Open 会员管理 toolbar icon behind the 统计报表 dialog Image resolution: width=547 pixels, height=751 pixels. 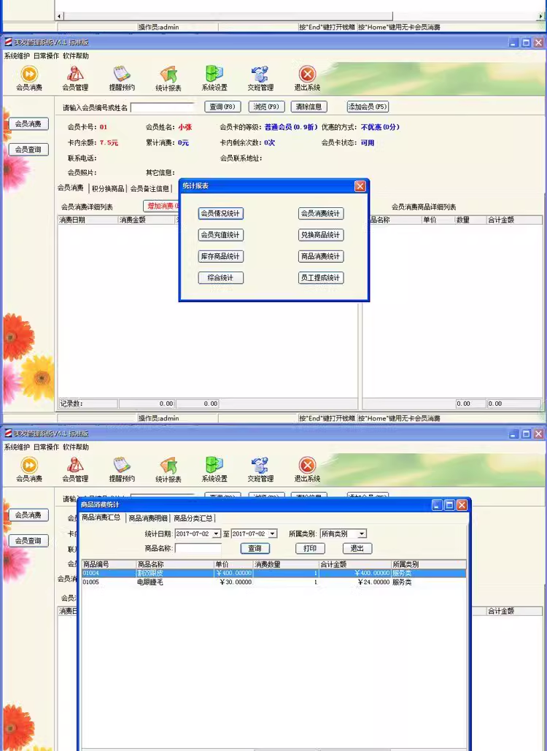(x=75, y=79)
